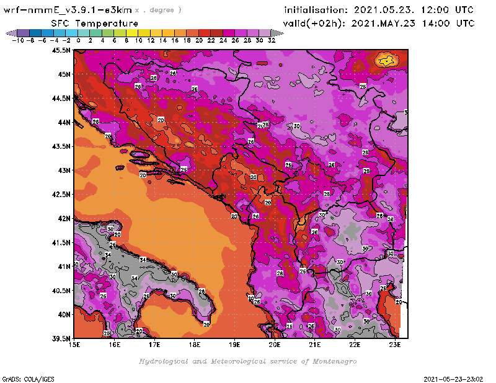Click the light purple 30 to 32 legend swatch
The width and height of the screenshot is (496, 383).
(x=265, y=33)
